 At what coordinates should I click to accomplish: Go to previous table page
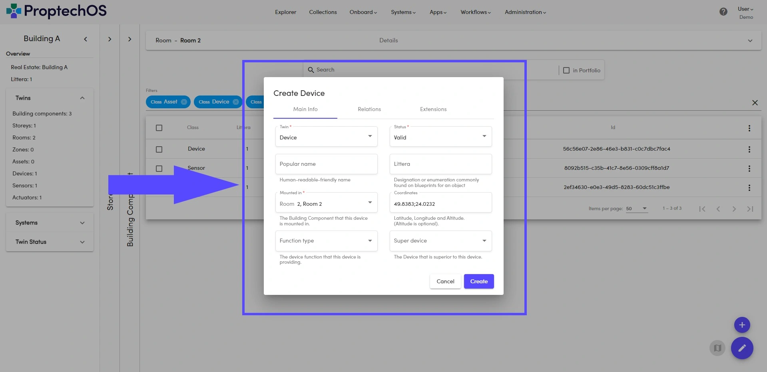pos(718,209)
